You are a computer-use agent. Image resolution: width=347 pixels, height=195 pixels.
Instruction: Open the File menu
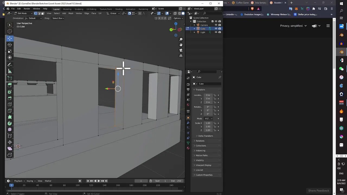(13, 9)
